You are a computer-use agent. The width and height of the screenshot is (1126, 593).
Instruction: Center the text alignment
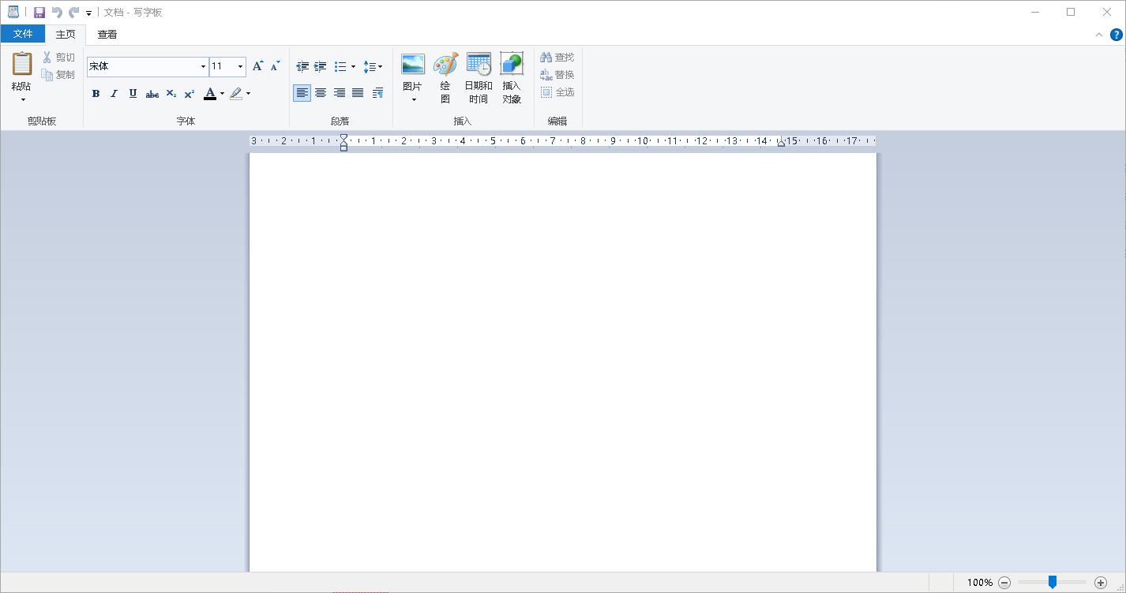click(321, 93)
